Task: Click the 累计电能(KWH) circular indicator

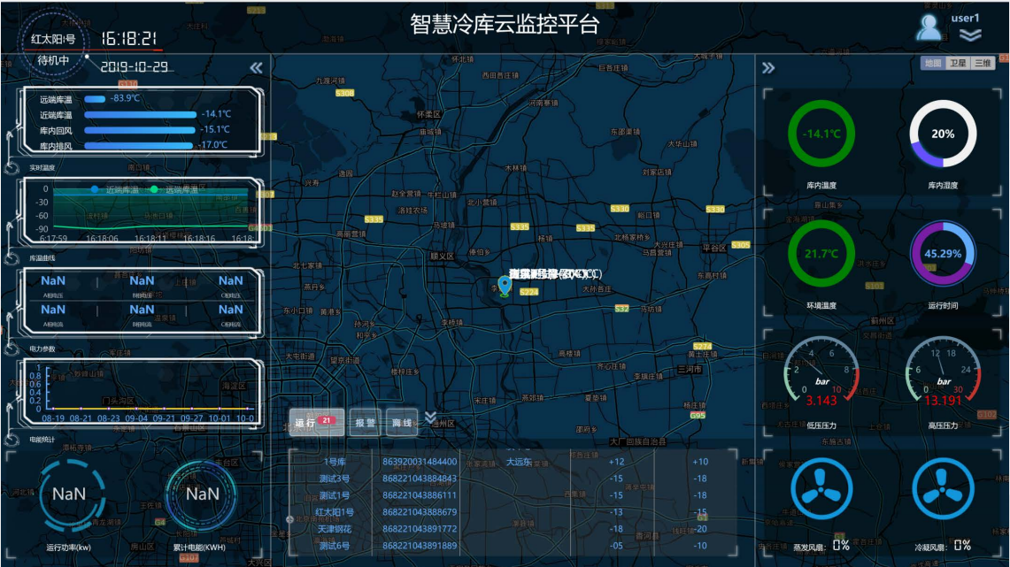Action: click(x=202, y=494)
